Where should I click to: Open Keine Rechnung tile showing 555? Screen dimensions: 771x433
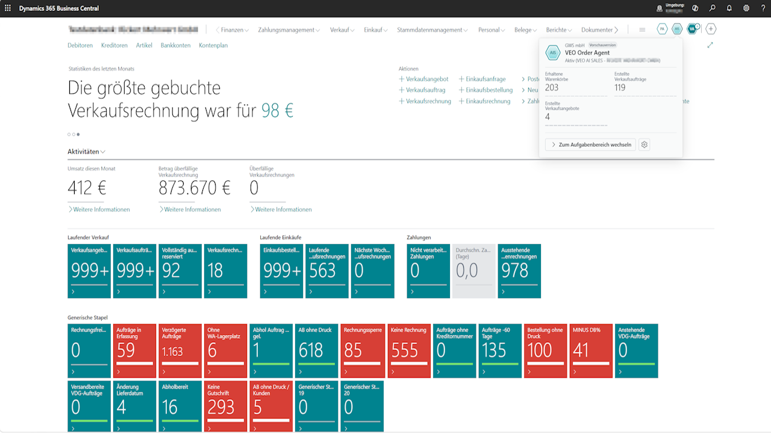coord(409,351)
